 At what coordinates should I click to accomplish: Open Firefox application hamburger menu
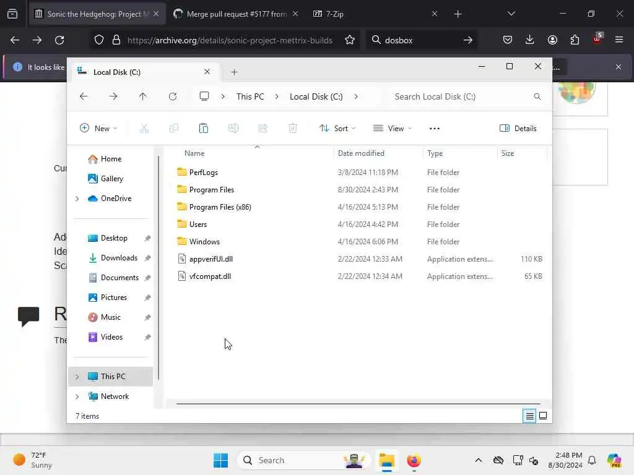619,40
